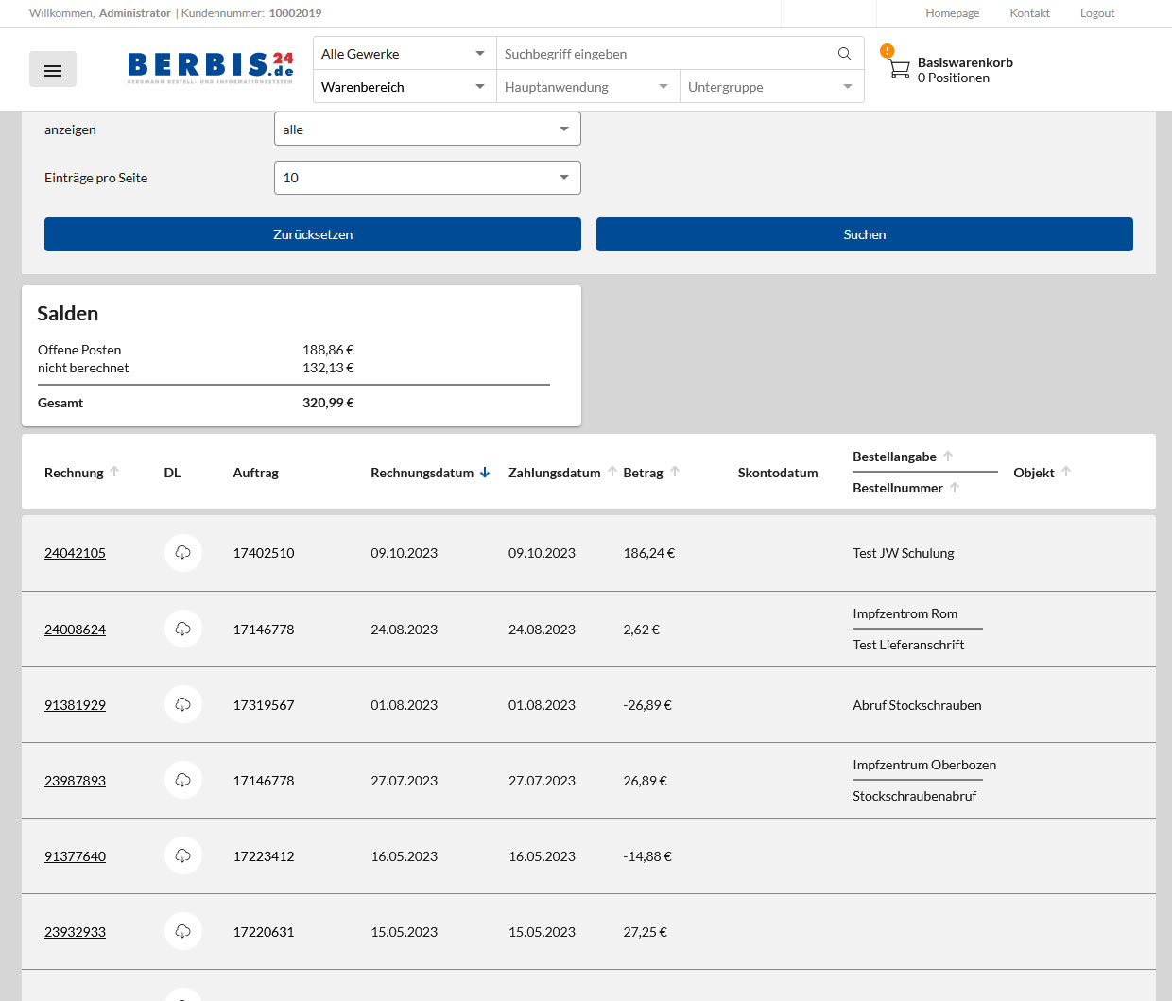The image size is (1172, 1001).
Task: Click 'Stockschraubenabruf' order number text
Action: tap(914, 796)
